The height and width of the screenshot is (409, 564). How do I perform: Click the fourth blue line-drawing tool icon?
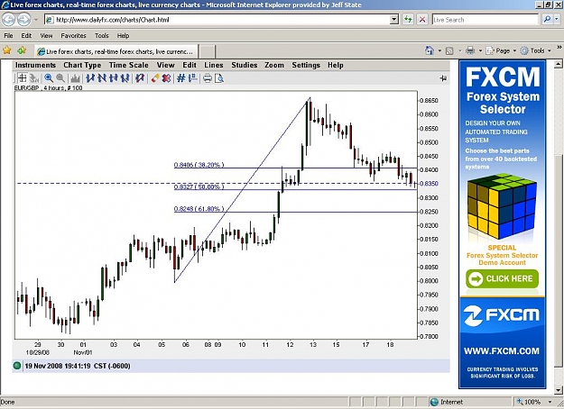(125, 77)
